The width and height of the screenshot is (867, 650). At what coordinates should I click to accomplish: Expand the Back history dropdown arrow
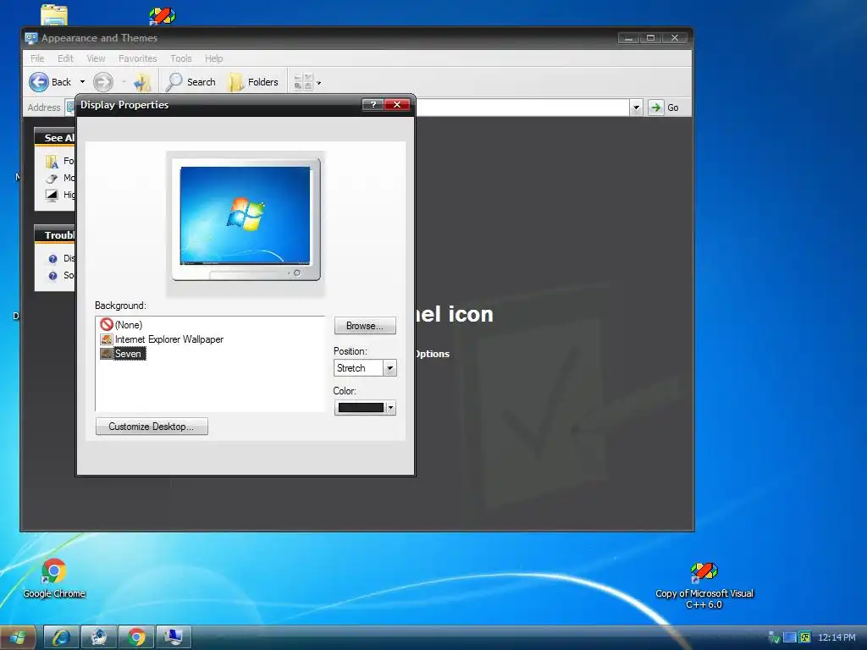pos(82,82)
